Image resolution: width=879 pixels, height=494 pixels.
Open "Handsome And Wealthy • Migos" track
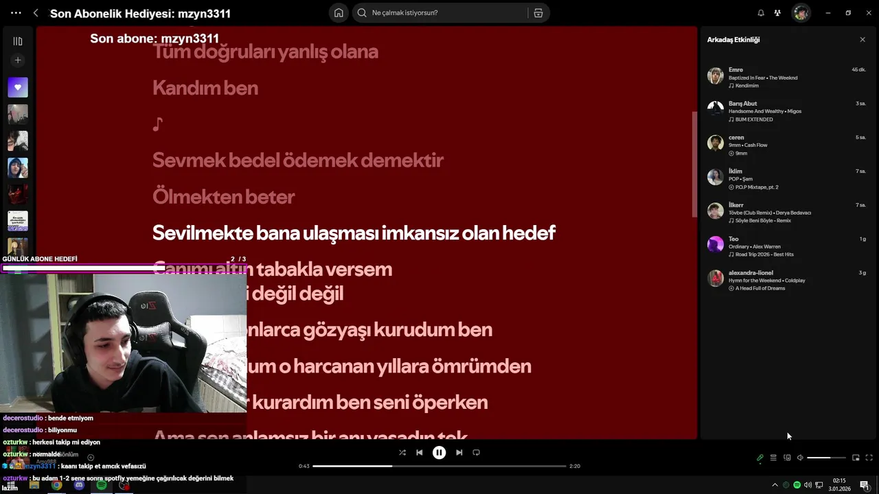click(765, 111)
